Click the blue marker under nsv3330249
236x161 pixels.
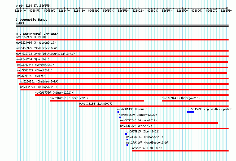tap(127, 140)
